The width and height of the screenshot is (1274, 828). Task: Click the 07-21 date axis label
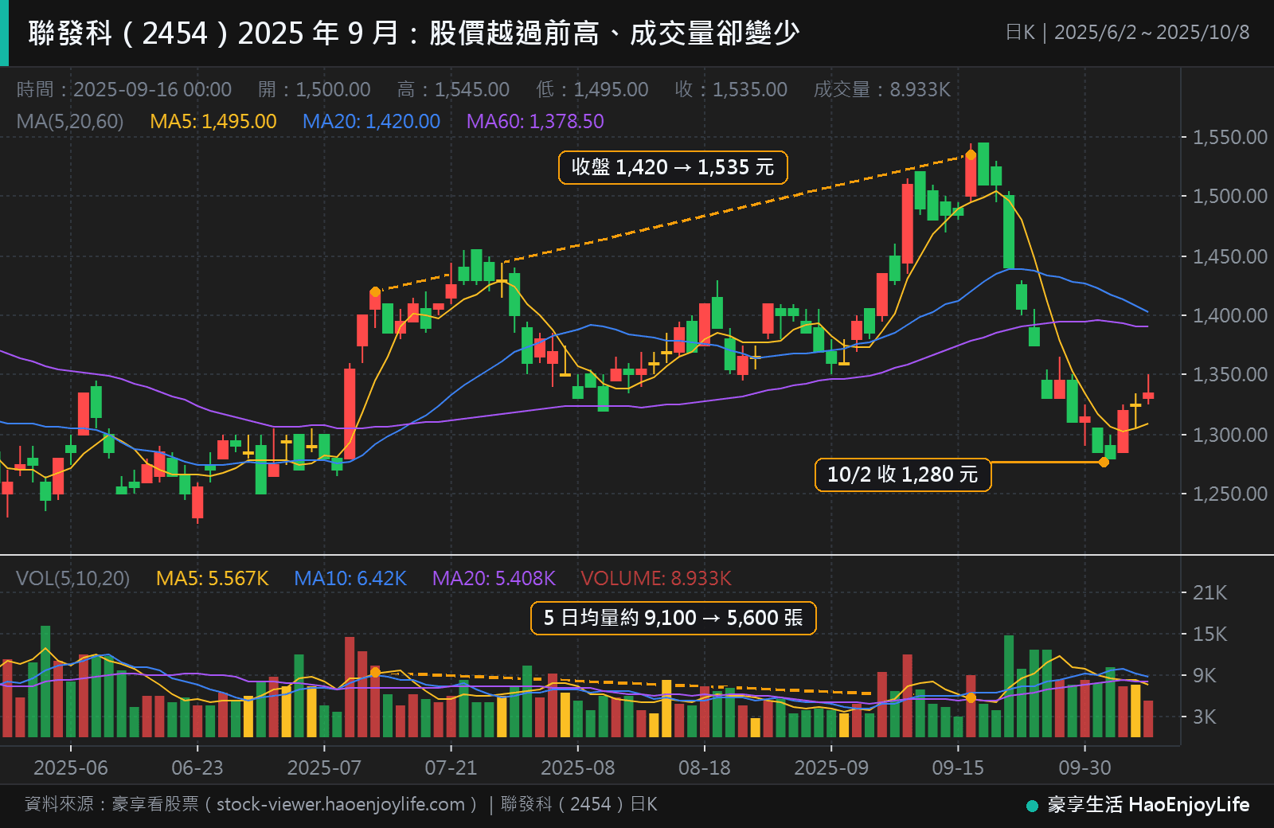click(451, 767)
